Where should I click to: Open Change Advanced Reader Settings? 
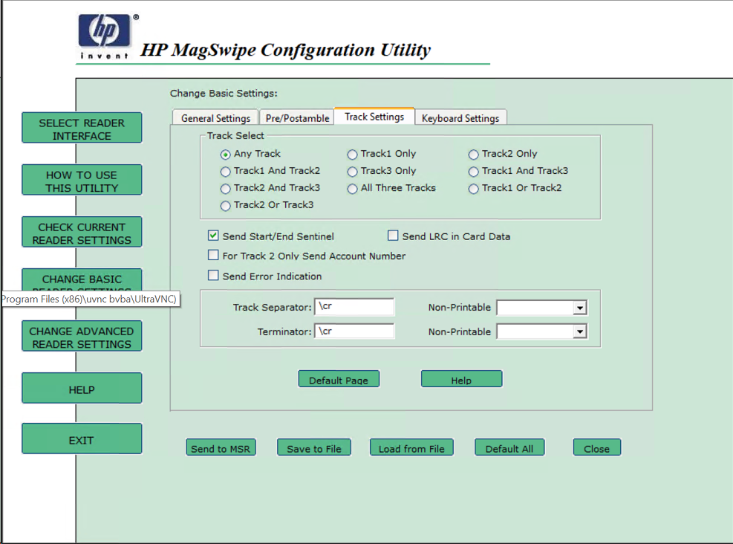(x=82, y=336)
